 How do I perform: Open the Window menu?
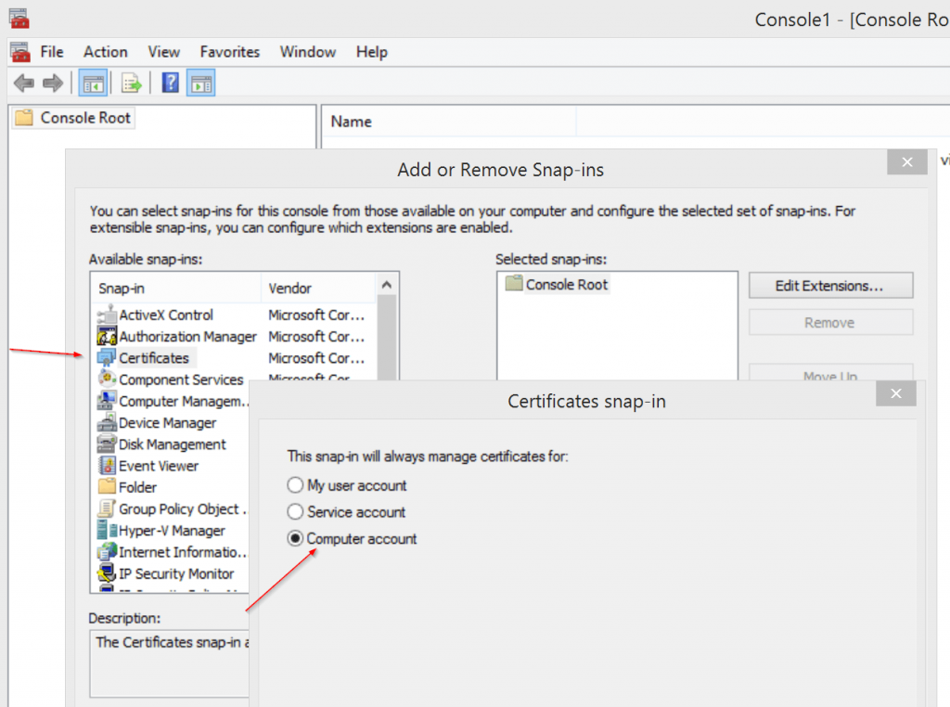coord(308,52)
